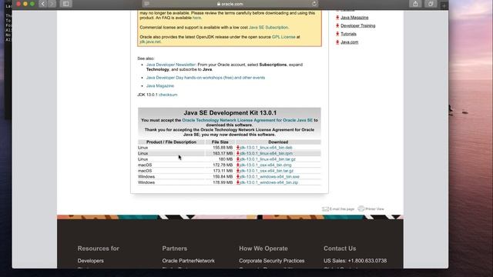
Task: Click the 'Download' column header
Action: 278,142
